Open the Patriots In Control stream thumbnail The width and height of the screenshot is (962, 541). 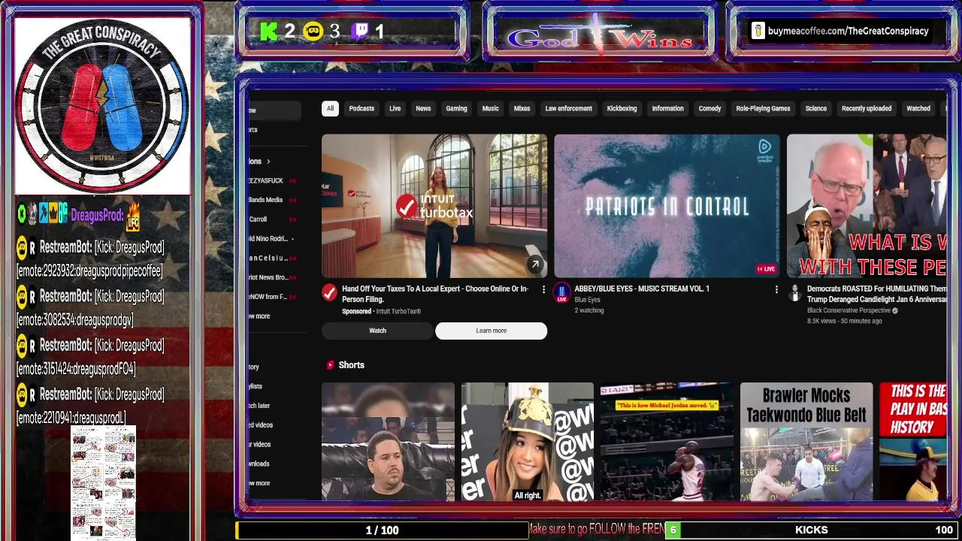(x=667, y=206)
